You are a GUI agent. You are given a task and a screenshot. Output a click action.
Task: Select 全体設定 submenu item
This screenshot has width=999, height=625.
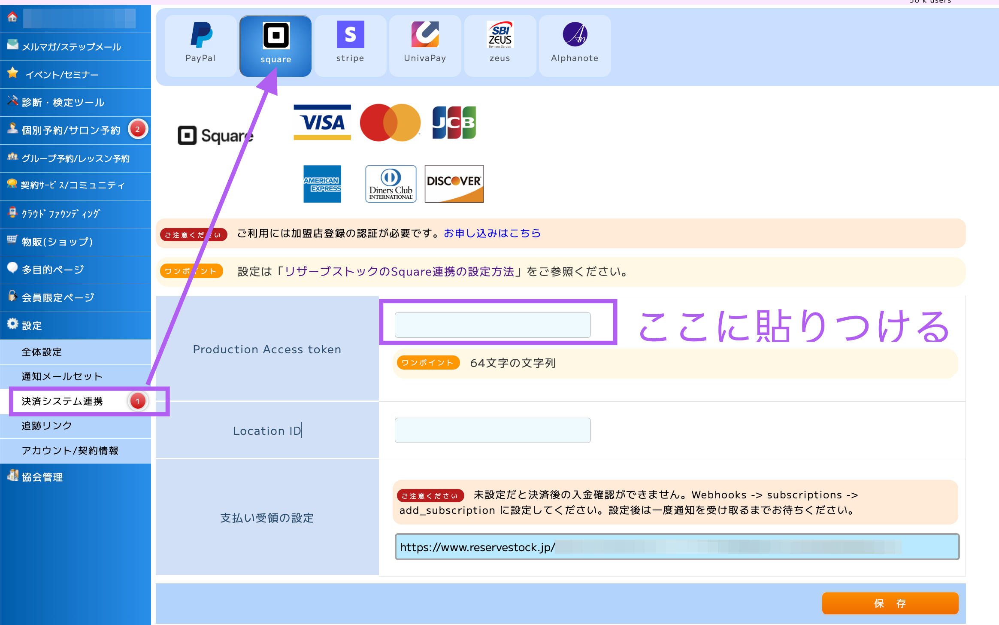pyautogui.click(x=76, y=352)
